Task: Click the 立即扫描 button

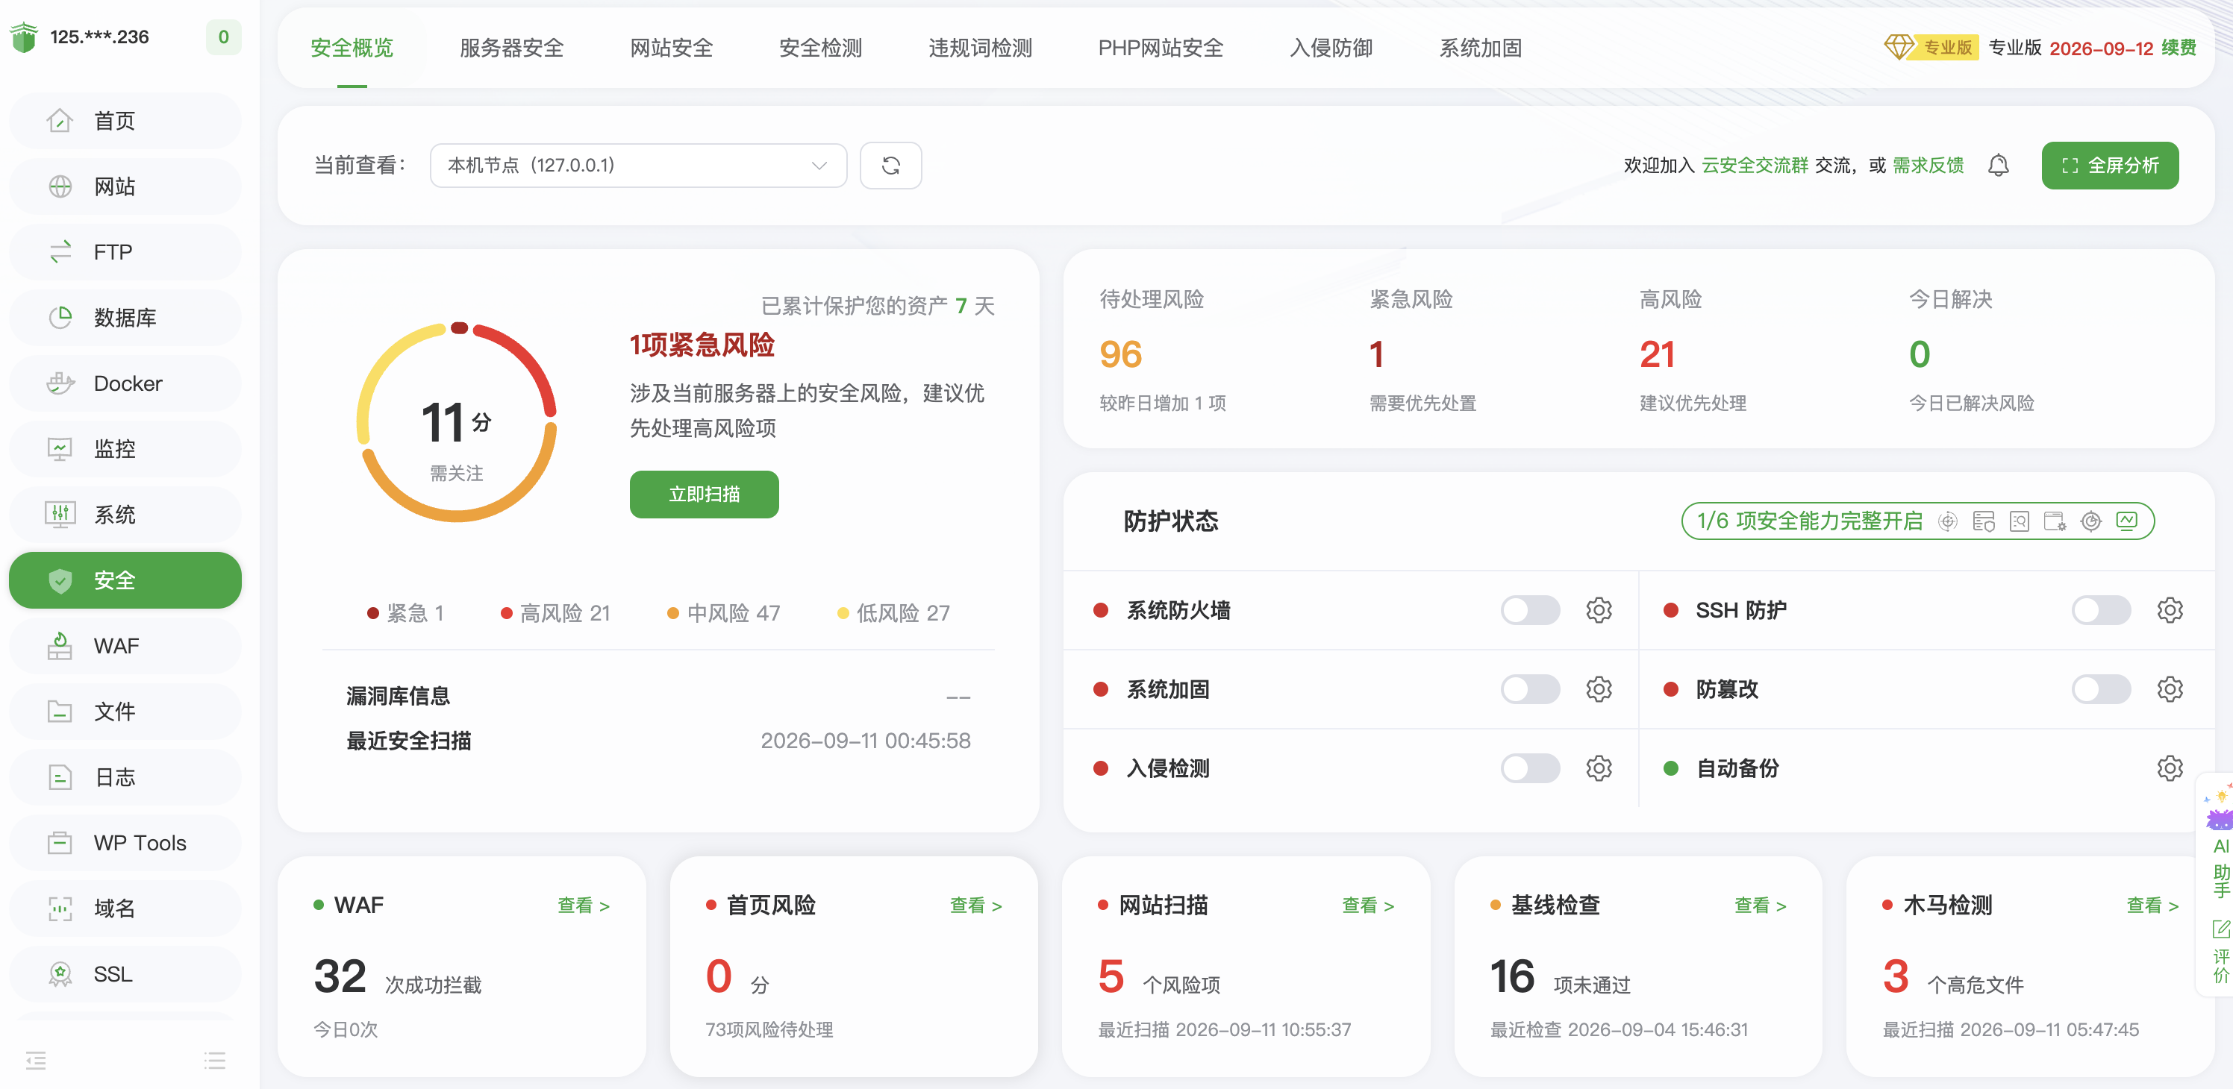Action: click(x=704, y=494)
